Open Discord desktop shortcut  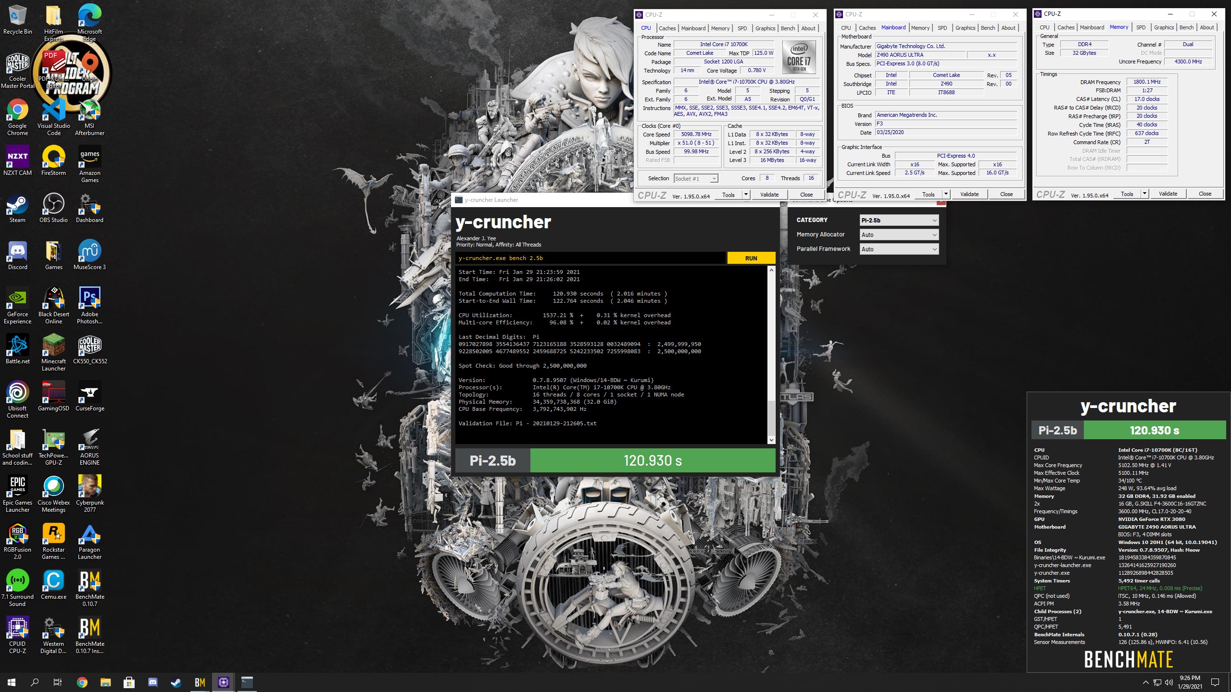(x=17, y=255)
